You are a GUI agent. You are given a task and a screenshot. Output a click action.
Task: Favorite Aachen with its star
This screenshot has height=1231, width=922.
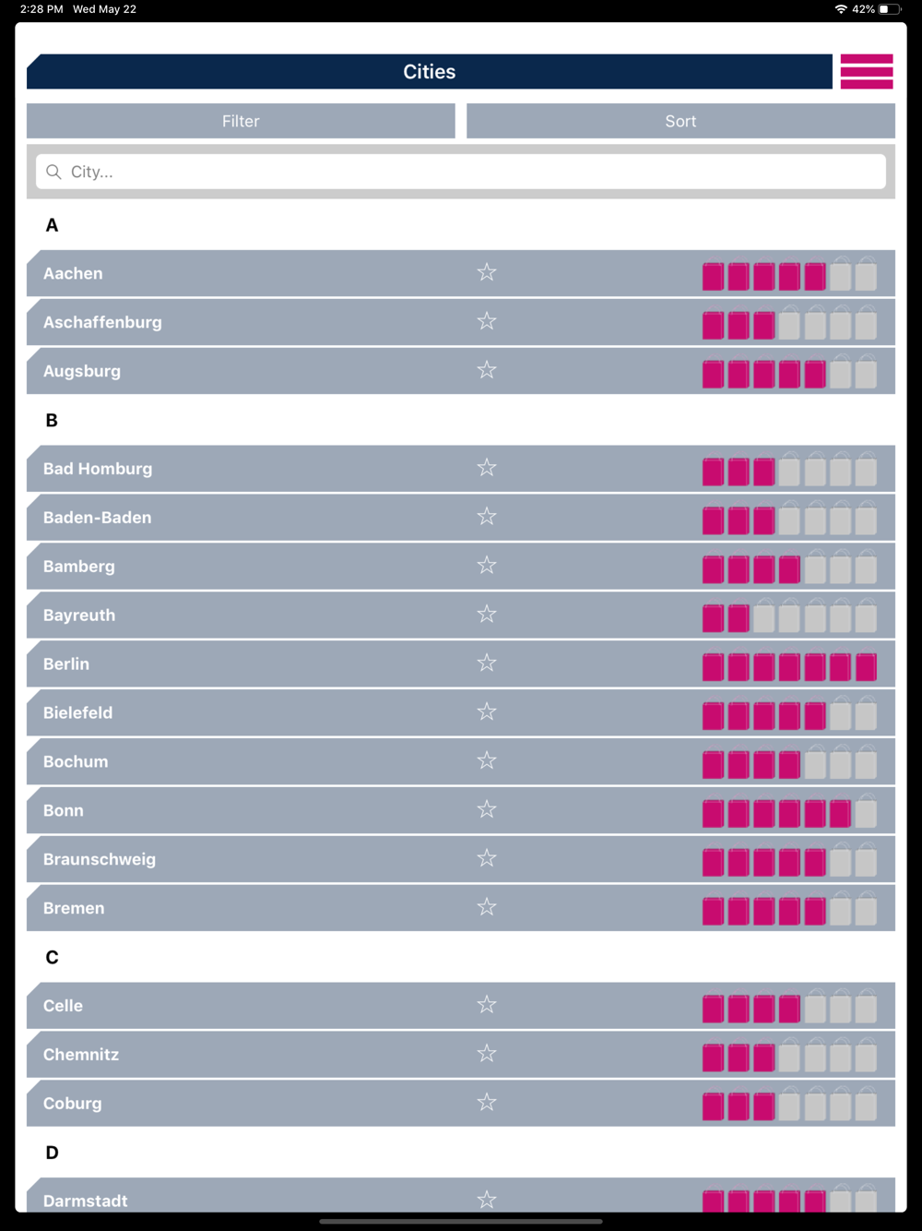487,272
